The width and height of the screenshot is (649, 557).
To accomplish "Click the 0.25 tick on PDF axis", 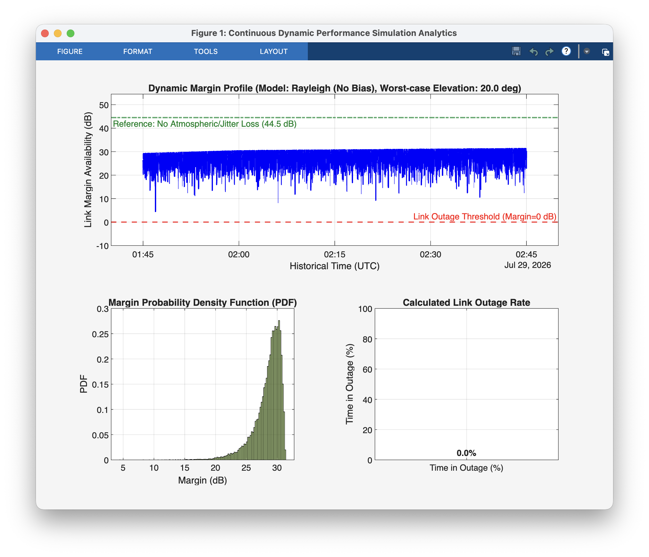I will coord(100,334).
